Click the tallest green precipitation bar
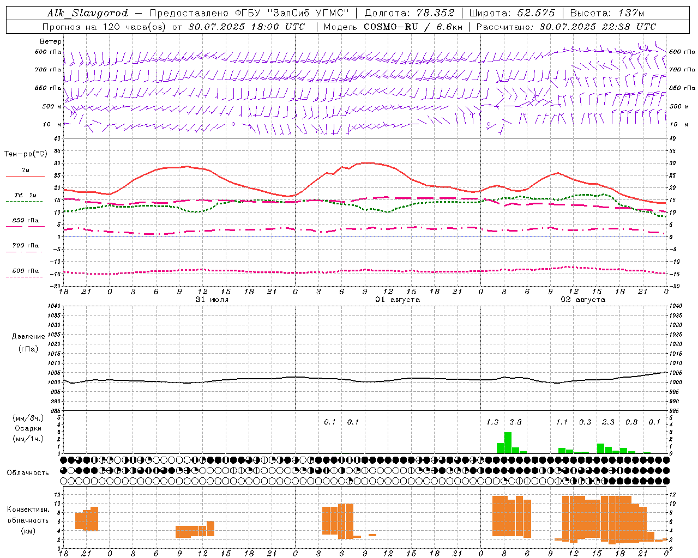 (x=508, y=442)
